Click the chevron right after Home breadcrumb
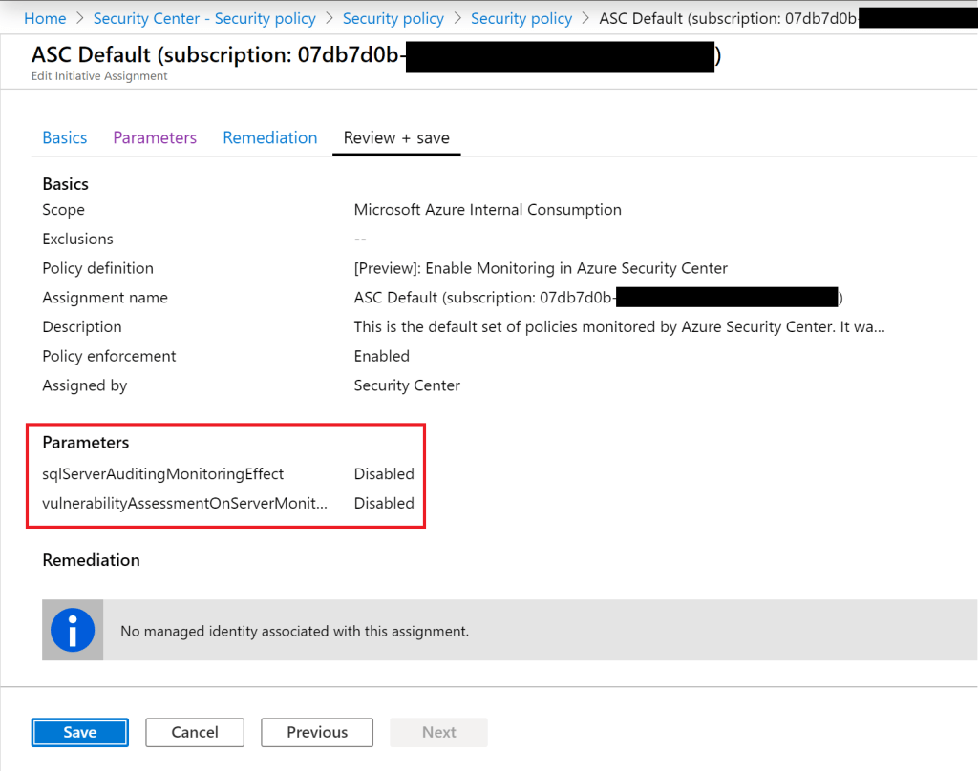 click(x=79, y=19)
